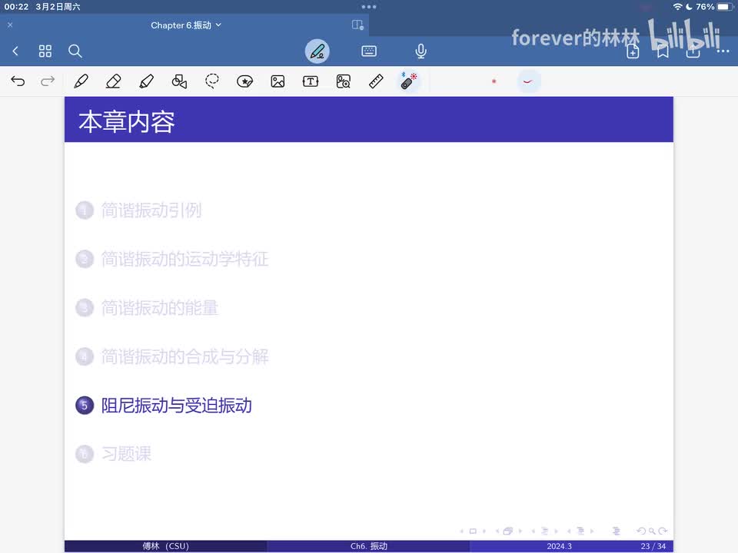Close the Chapter 6 document tab
738x553 pixels.
[x=10, y=25]
